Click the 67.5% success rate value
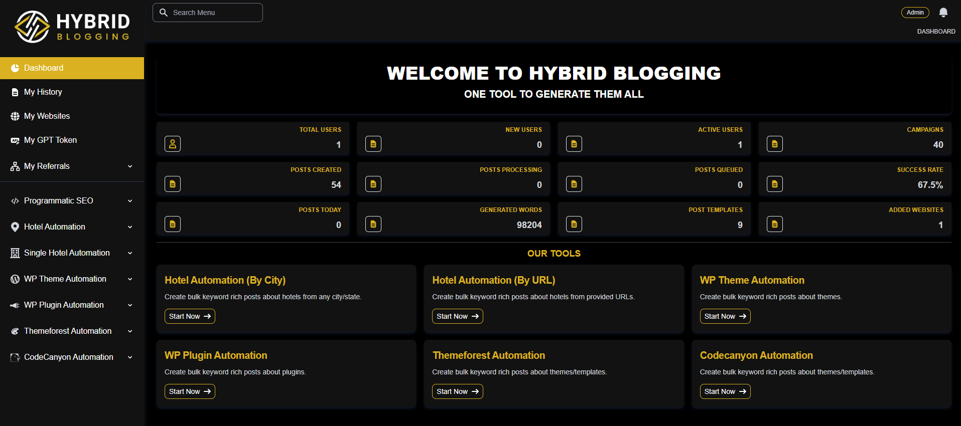 point(930,185)
